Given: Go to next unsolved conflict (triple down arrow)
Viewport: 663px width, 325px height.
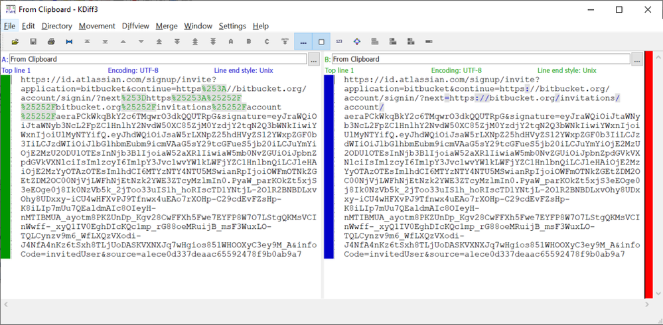Looking at the screenshot, I should click(x=213, y=42).
